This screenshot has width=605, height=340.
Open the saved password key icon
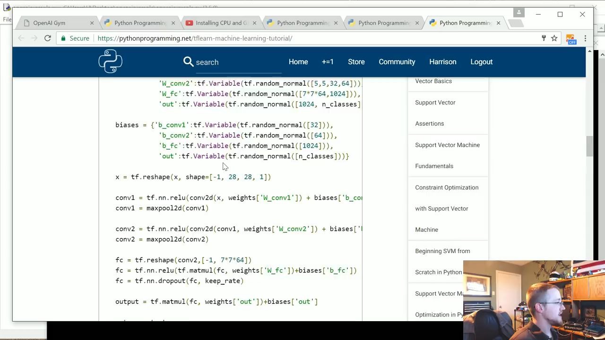544,38
